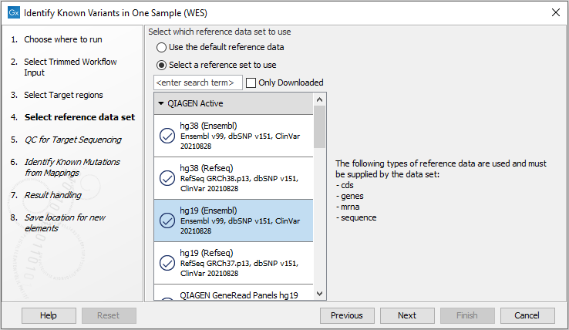569x330 pixels.
Task: Click the checkmark icon for hg38 (Ensembl)
Action: (x=167, y=136)
